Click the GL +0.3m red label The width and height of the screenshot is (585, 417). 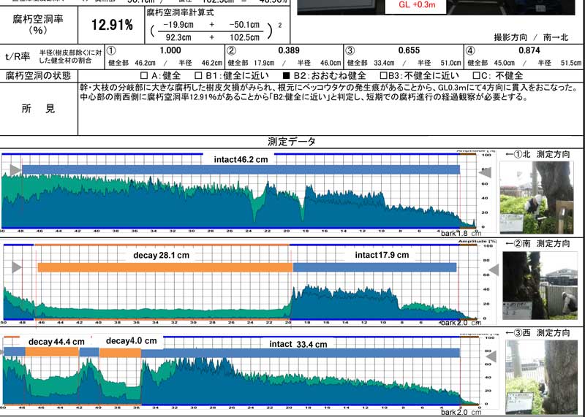coord(417,5)
